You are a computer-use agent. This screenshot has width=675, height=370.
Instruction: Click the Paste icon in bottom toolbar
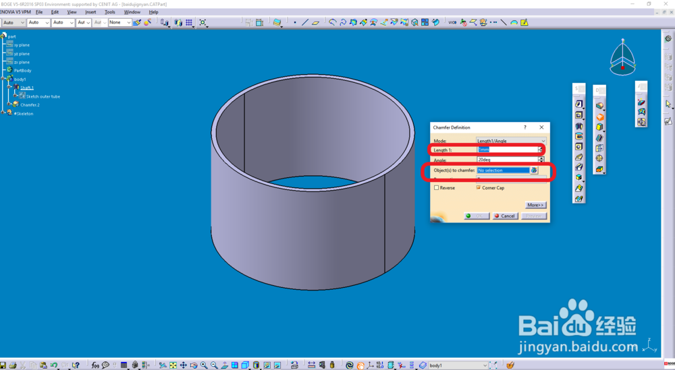(x=43, y=365)
